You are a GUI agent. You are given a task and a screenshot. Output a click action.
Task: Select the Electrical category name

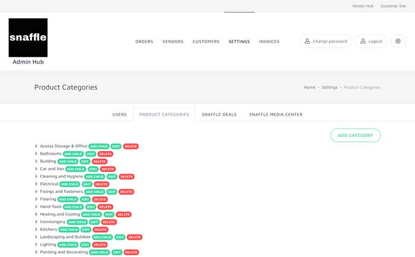(x=49, y=184)
